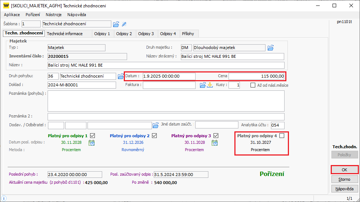Enable the Až od násl.měsíce checkbox
The width and height of the screenshot is (360, 202).
(253, 85)
